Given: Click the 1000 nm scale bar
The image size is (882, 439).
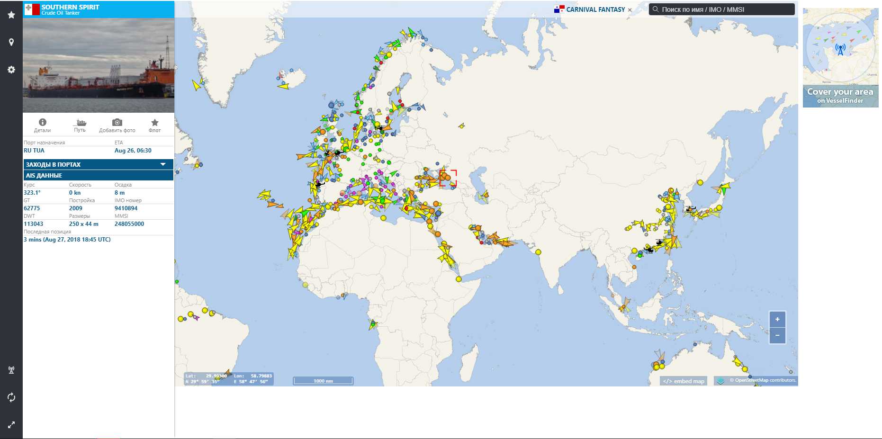Looking at the screenshot, I should click(323, 381).
